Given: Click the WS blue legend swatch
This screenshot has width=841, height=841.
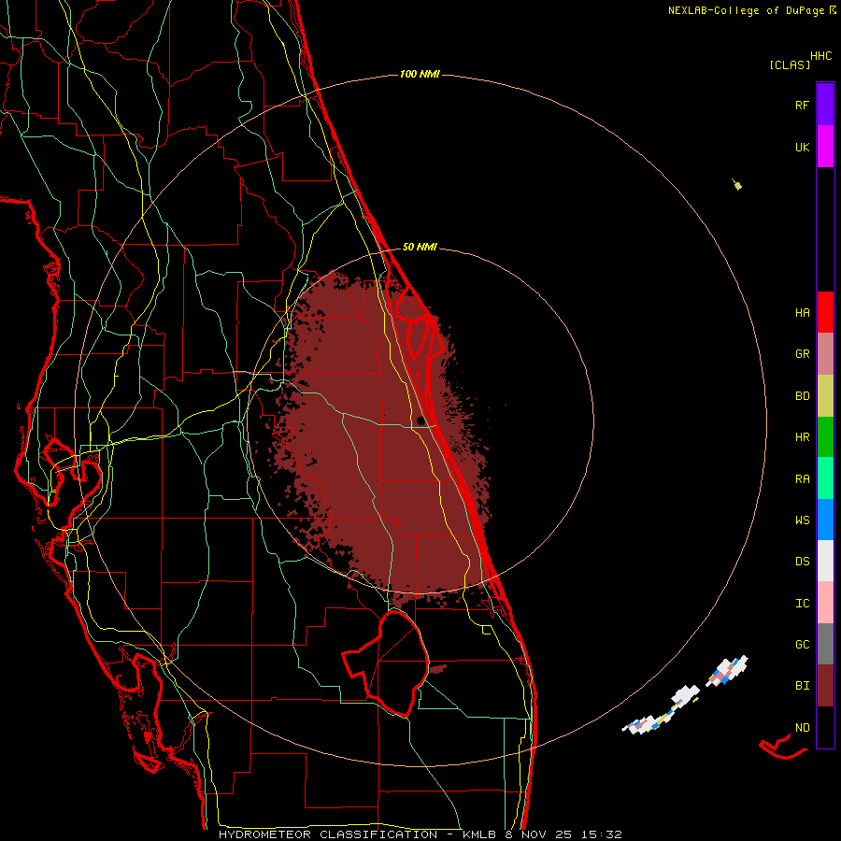Looking at the screenshot, I should click(x=825, y=520).
